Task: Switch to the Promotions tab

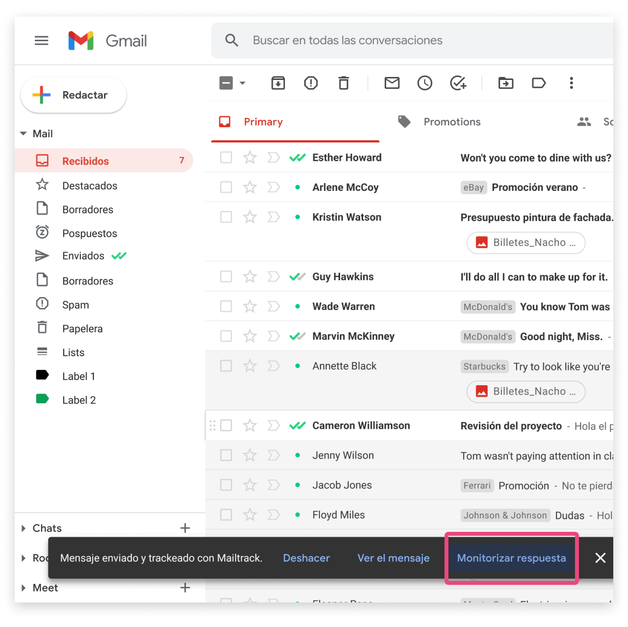Action: (x=451, y=122)
